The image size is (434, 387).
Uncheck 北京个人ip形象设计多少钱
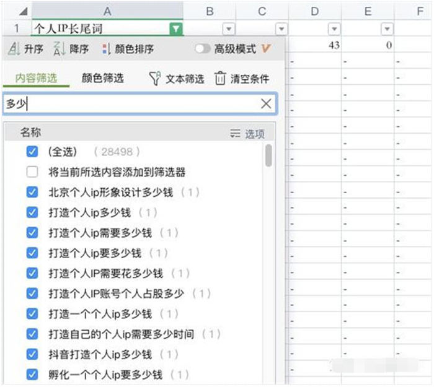point(32,192)
